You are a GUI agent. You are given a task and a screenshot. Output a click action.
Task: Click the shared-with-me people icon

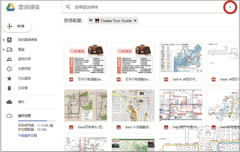click(9, 59)
